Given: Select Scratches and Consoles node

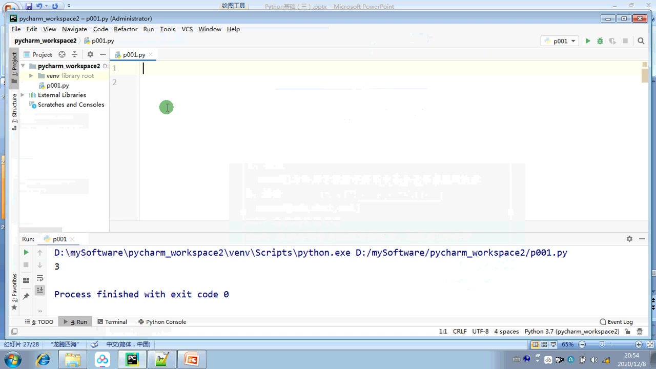Looking at the screenshot, I should (x=67, y=105).
